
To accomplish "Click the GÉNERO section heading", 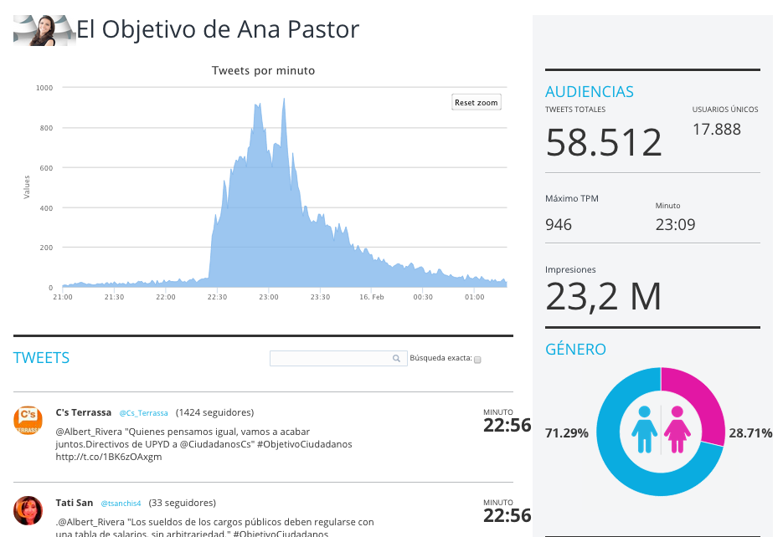I will coord(575,349).
